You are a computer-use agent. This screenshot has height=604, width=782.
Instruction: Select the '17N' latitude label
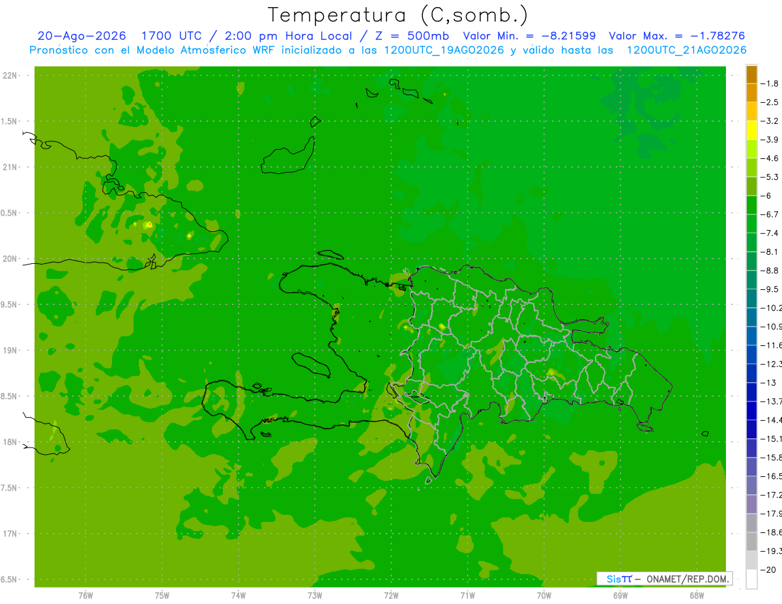[10, 534]
